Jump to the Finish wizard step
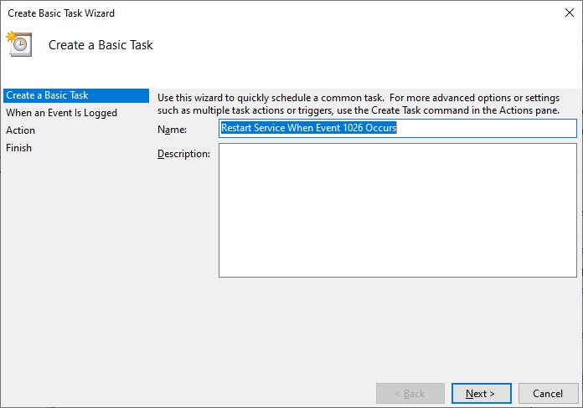Image resolution: width=583 pixels, height=408 pixels. coord(18,148)
